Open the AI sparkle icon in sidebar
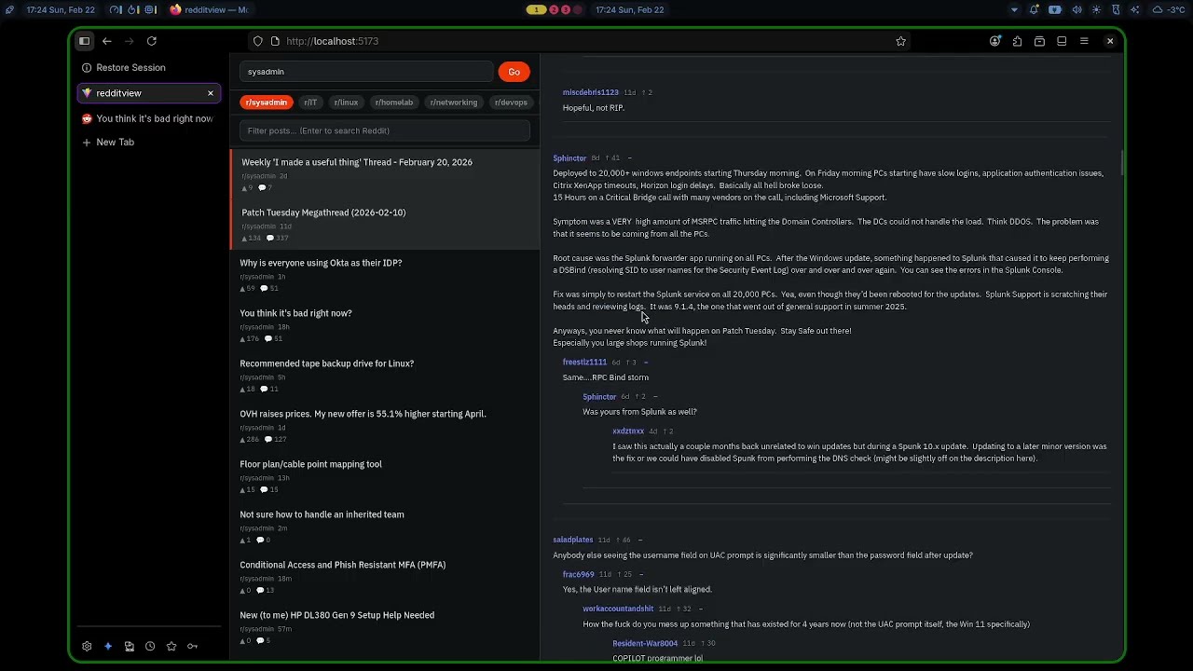 [108, 646]
